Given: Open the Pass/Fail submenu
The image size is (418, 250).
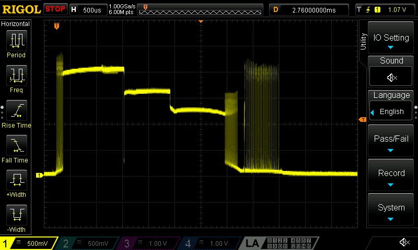Looking at the screenshot, I should click(x=391, y=141).
